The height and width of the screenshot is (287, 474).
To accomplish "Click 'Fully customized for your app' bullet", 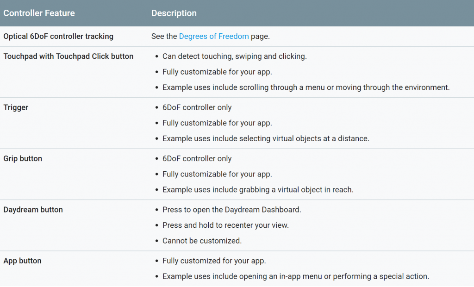I will pos(214,261).
